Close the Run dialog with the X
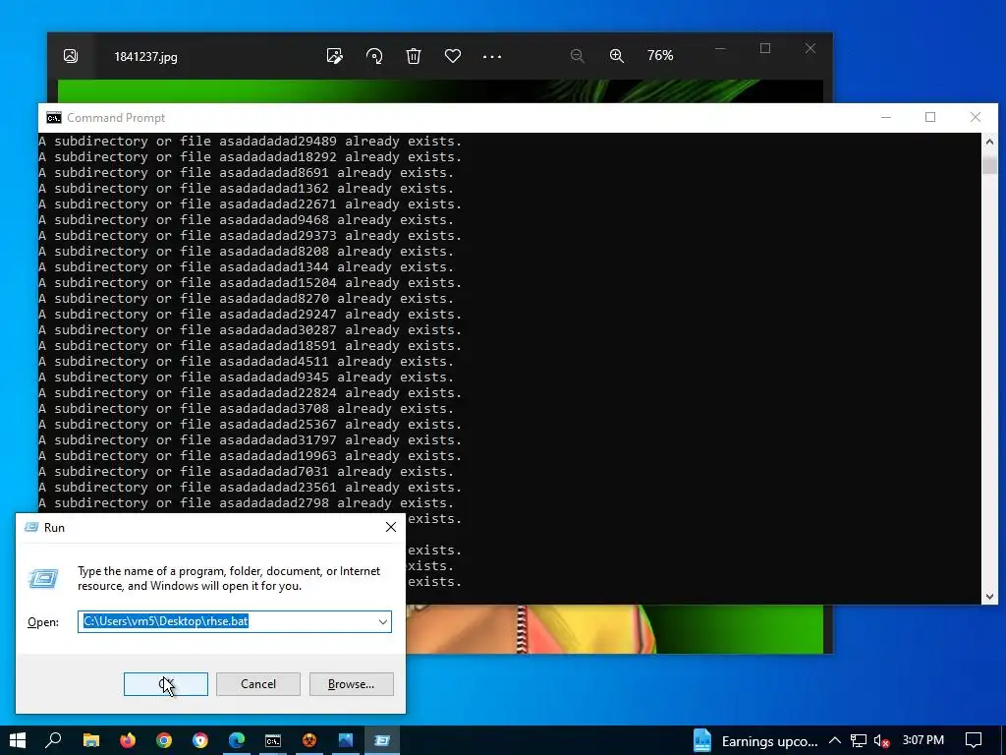Viewport: 1006px width, 755px height. [x=391, y=527]
